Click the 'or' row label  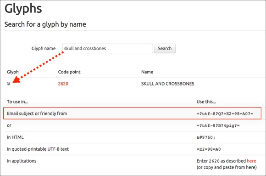point(9,125)
